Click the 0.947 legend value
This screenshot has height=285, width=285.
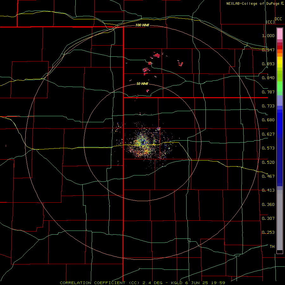point(268,50)
